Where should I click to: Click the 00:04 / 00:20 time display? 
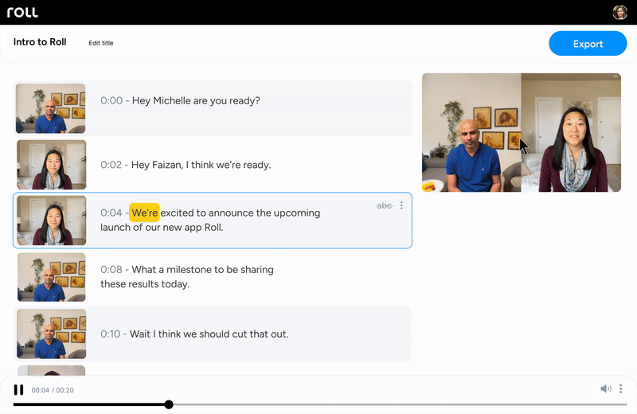click(x=53, y=390)
